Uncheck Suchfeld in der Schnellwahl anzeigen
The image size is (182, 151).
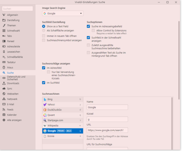click(88, 38)
